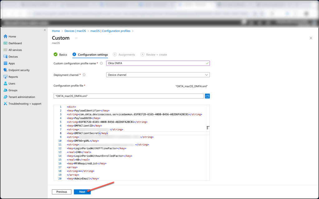
Task: Click the Previous button
Action: (x=61, y=192)
